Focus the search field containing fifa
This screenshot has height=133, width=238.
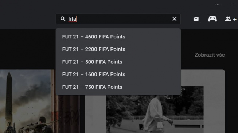[x=118, y=19]
